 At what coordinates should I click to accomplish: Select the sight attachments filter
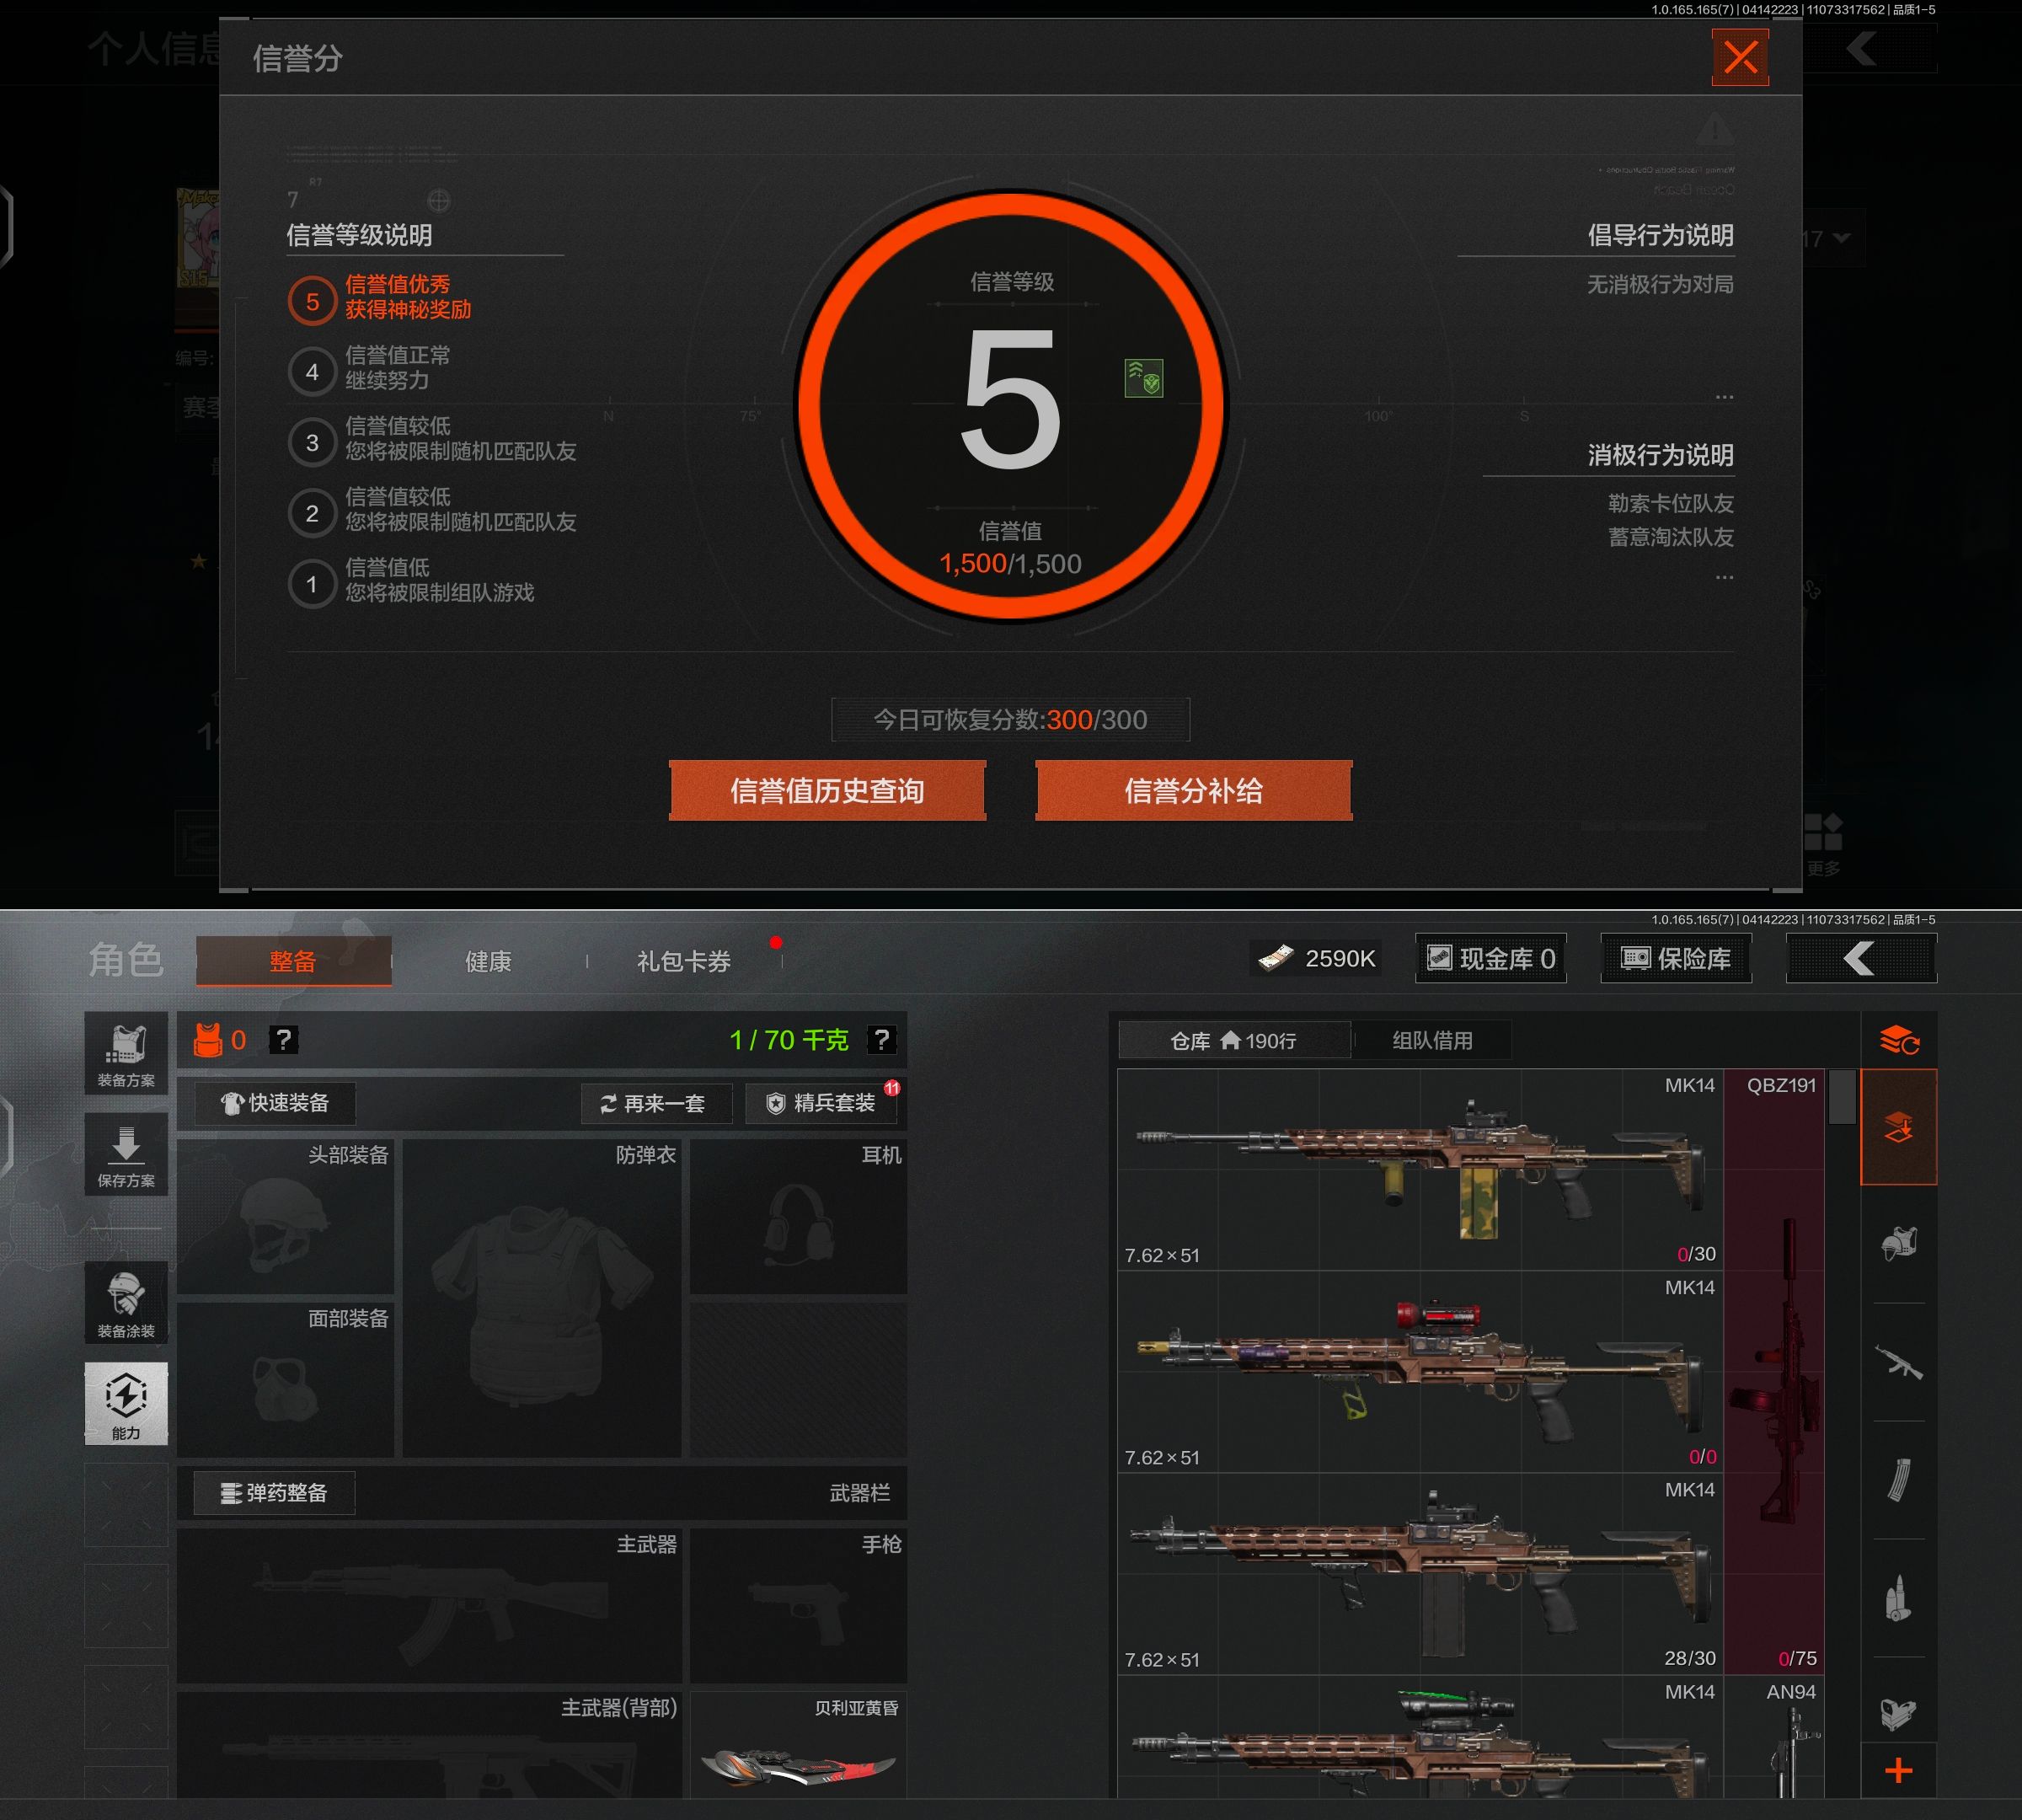[x=1898, y=1714]
